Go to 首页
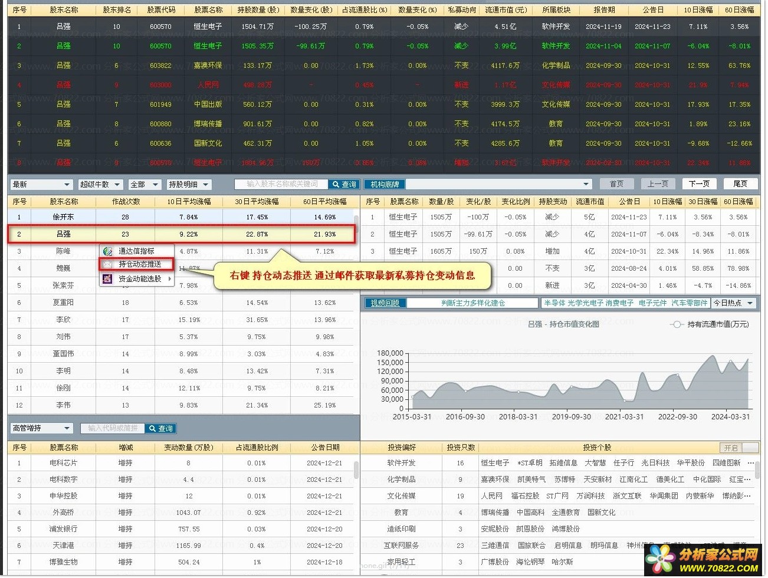Screen dimensions: 768x578 tap(616, 184)
